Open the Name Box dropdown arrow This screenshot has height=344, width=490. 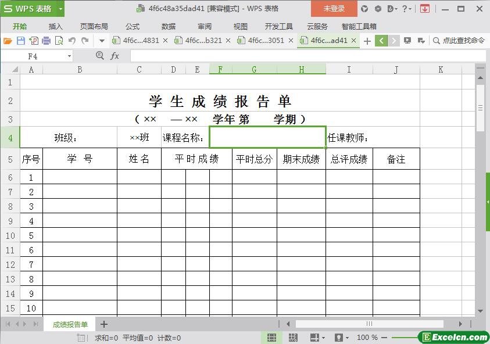[70, 56]
